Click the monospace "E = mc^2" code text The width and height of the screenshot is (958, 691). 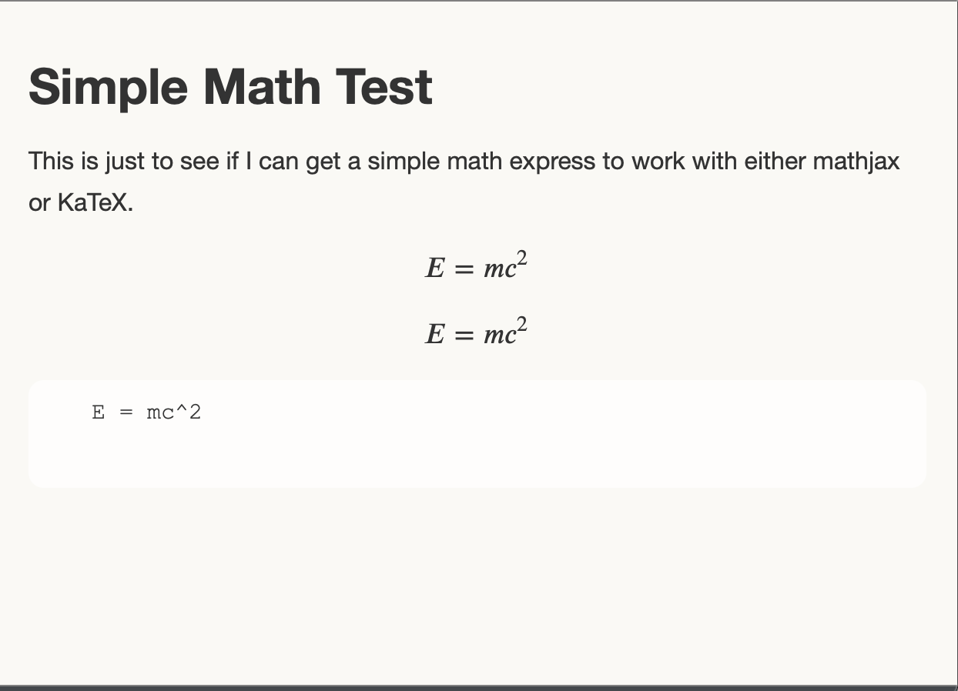tap(146, 412)
